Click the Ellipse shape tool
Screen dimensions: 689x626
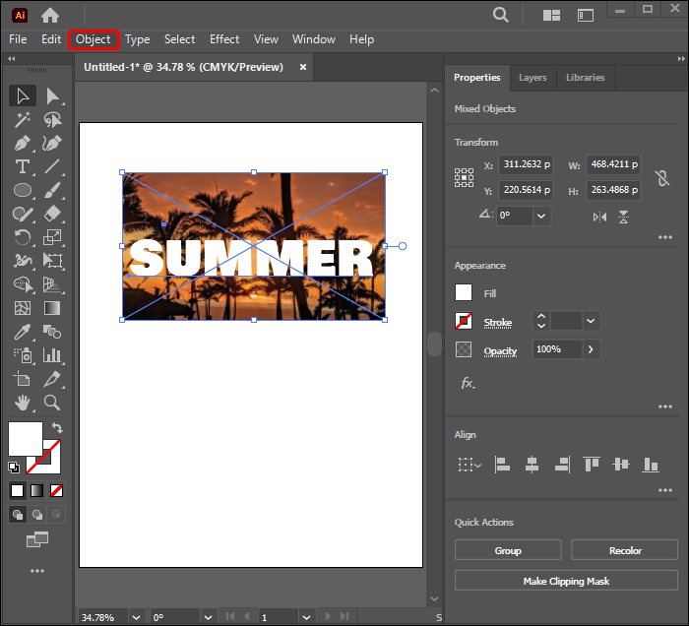pyautogui.click(x=23, y=190)
